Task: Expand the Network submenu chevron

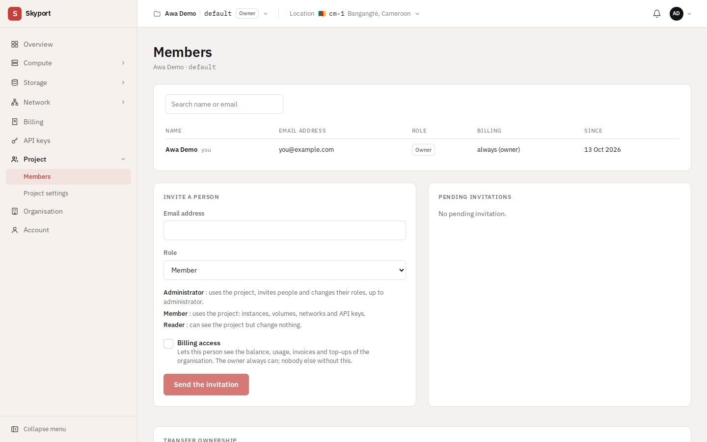Action: tap(123, 102)
